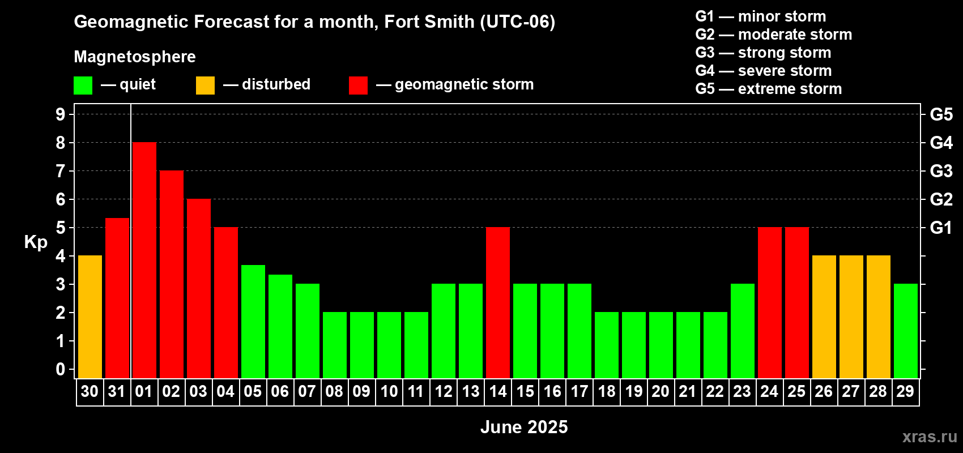Click the 'G4 — severe storm' legend line

pos(763,71)
